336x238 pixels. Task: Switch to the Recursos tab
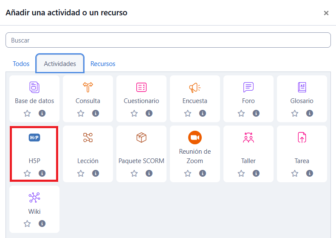pos(103,64)
